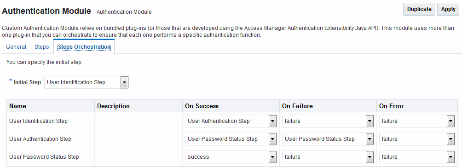Expand On Error dropdown for User Identification Step
The height and width of the screenshot is (168, 462).
pyautogui.click(x=450, y=121)
